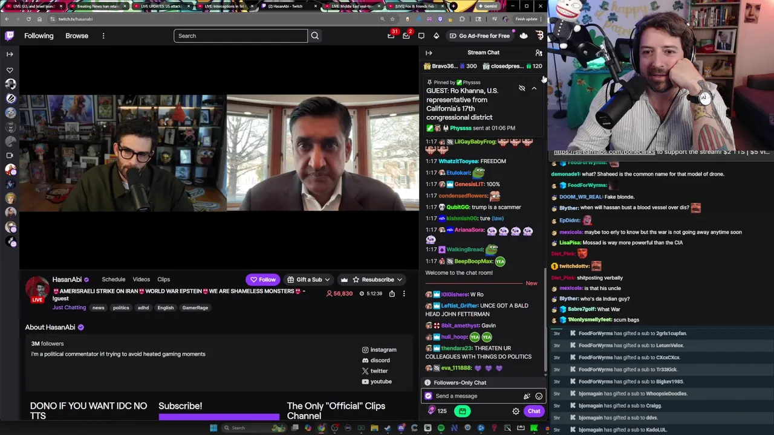Bookmark this page with star icon
The width and height of the screenshot is (774, 435).
point(392,19)
